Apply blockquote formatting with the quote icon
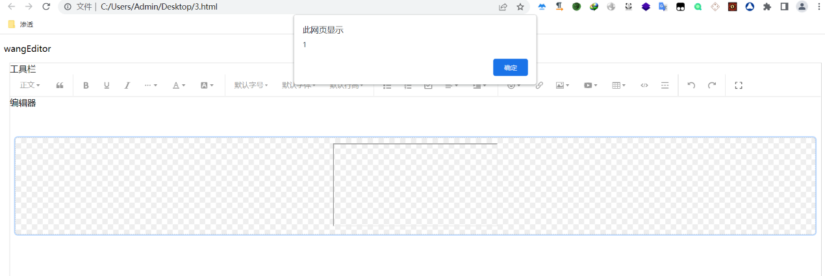Image resolution: width=825 pixels, height=276 pixels. tap(60, 85)
